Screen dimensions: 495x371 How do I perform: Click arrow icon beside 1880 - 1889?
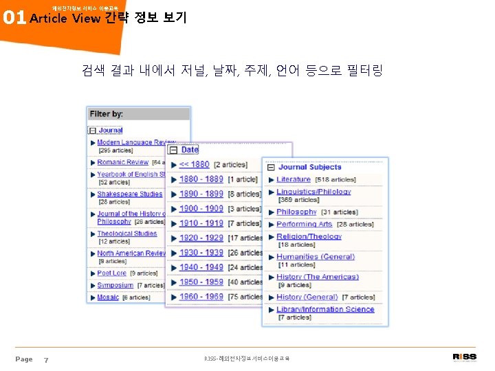[x=174, y=180]
